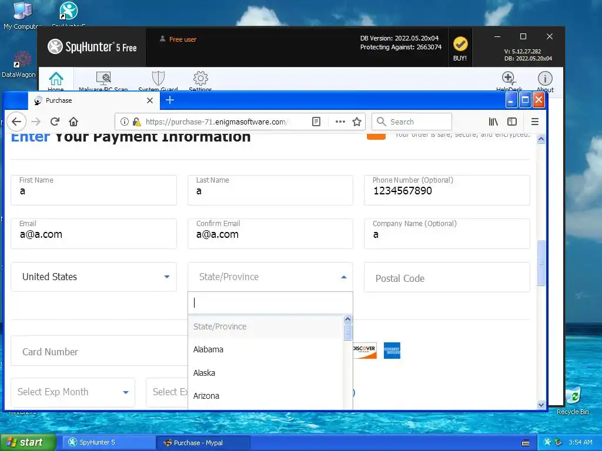The height and width of the screenshot is (451, 602).
Task: Open System Guard shield in SpyHunter
Action: pyautogui.click(x=158, y=81)
